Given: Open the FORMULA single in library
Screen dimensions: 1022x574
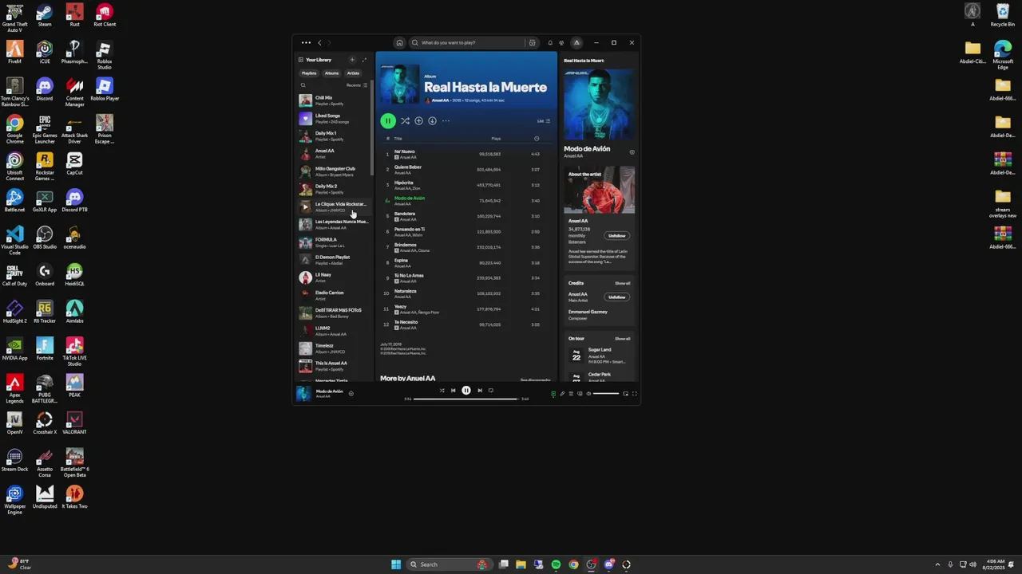Looking at the screenshot, I should pos(333,242).
